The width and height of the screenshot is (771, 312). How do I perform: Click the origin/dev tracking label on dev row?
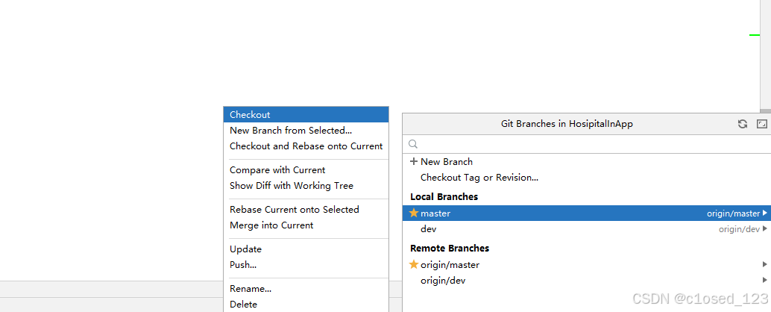(x=739, y=229)
